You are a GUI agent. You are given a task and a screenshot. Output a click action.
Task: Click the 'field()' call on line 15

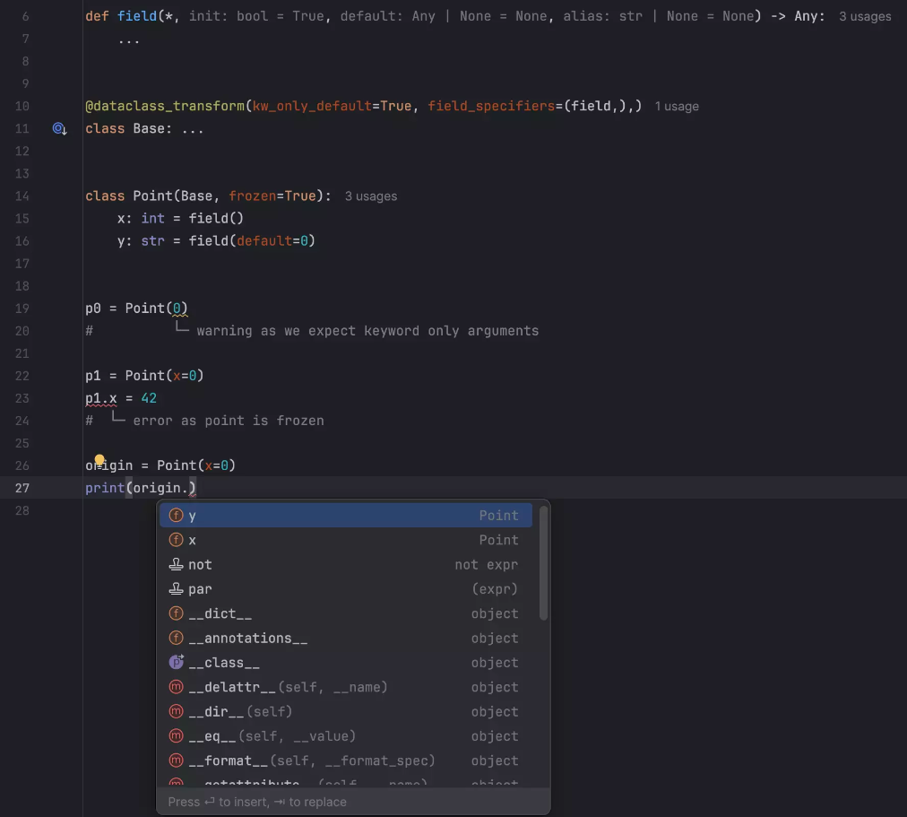click(x=216, y=219)
